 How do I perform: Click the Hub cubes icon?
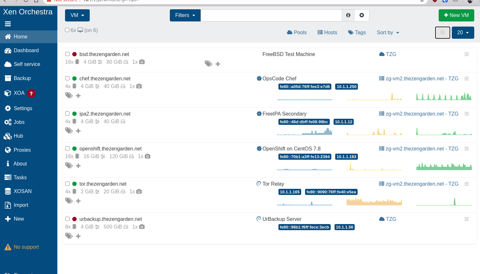[8, 136]
